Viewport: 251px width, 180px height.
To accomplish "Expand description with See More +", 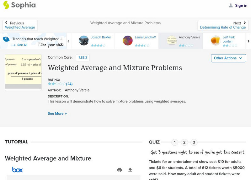I will click(57, 114).
